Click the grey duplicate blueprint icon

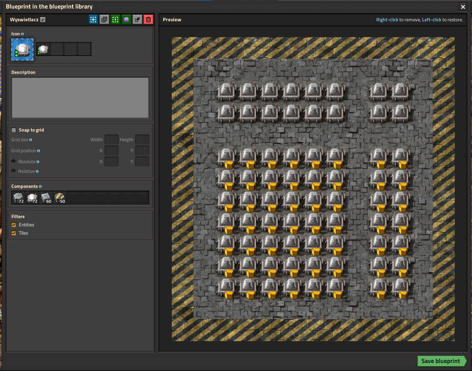104,20
